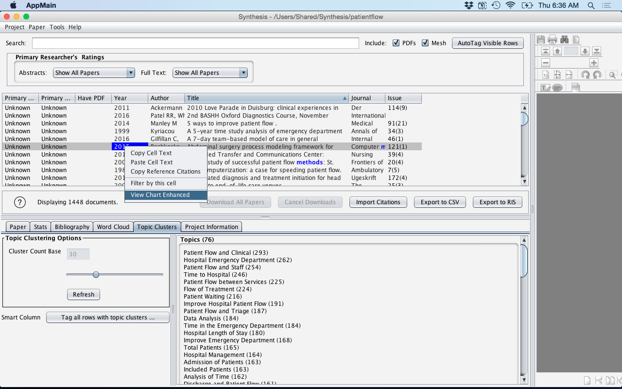Click the print icon in PDF viewer
622x389 pixels.
[553, 39]
